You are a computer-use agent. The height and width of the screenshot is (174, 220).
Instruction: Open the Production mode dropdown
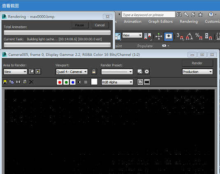(197, 72)
